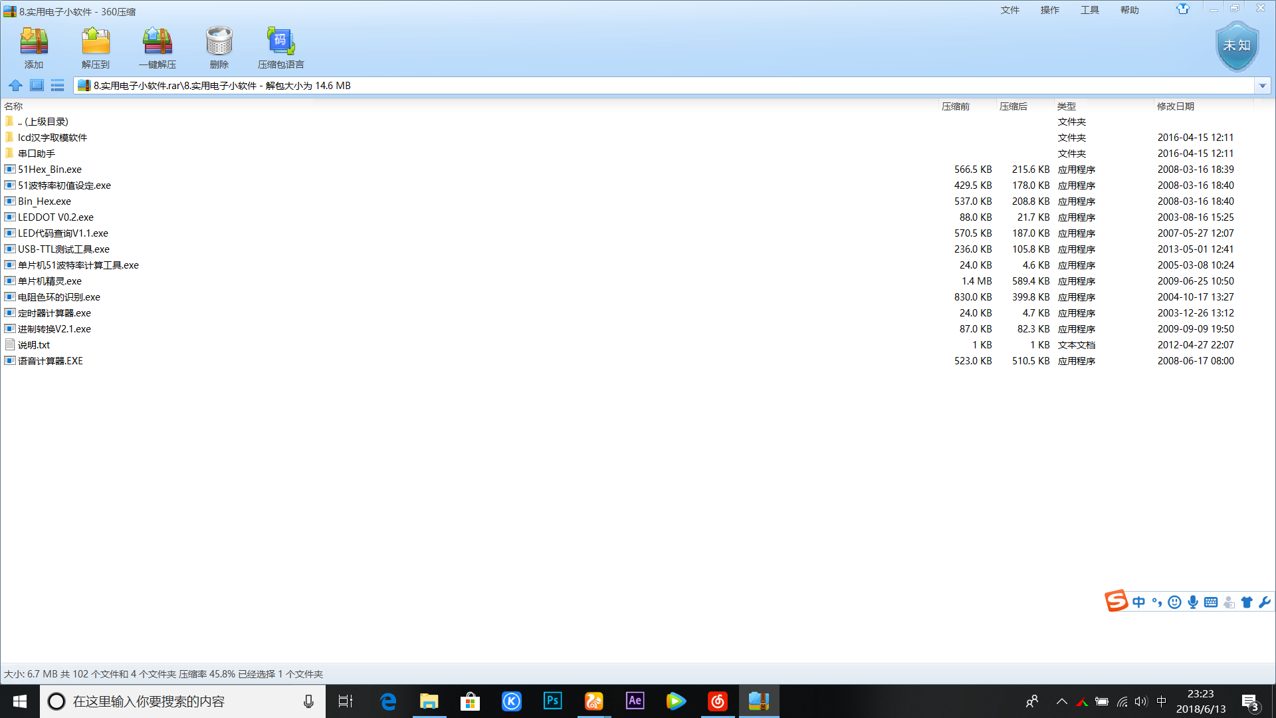Select the 串口助手 folder

click(x=37, y=154)
